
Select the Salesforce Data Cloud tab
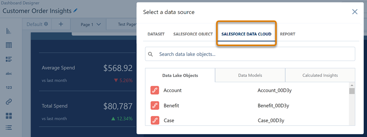pos(246,34)
